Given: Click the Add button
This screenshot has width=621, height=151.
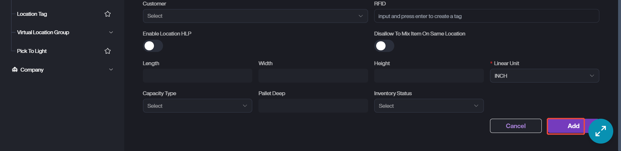Looking at the screenshot, I should click(x=566, y=126).
